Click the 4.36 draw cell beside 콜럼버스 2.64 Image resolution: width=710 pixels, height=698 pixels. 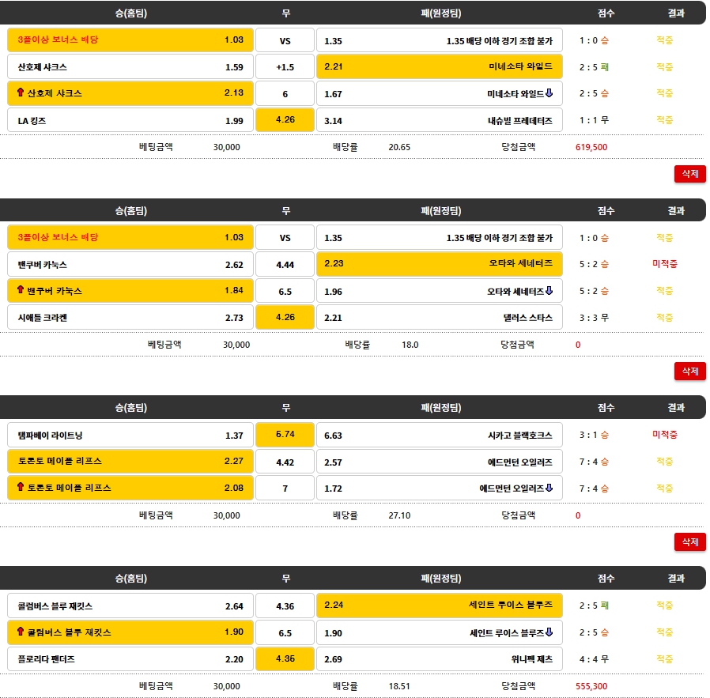pyautogui.click(x=285, y=606)
